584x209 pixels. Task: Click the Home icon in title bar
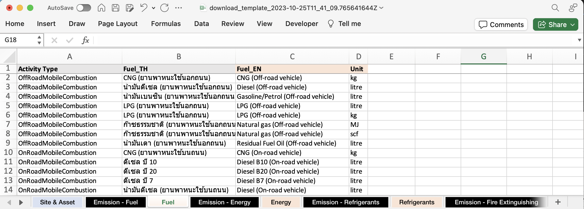tap(101, 8)
